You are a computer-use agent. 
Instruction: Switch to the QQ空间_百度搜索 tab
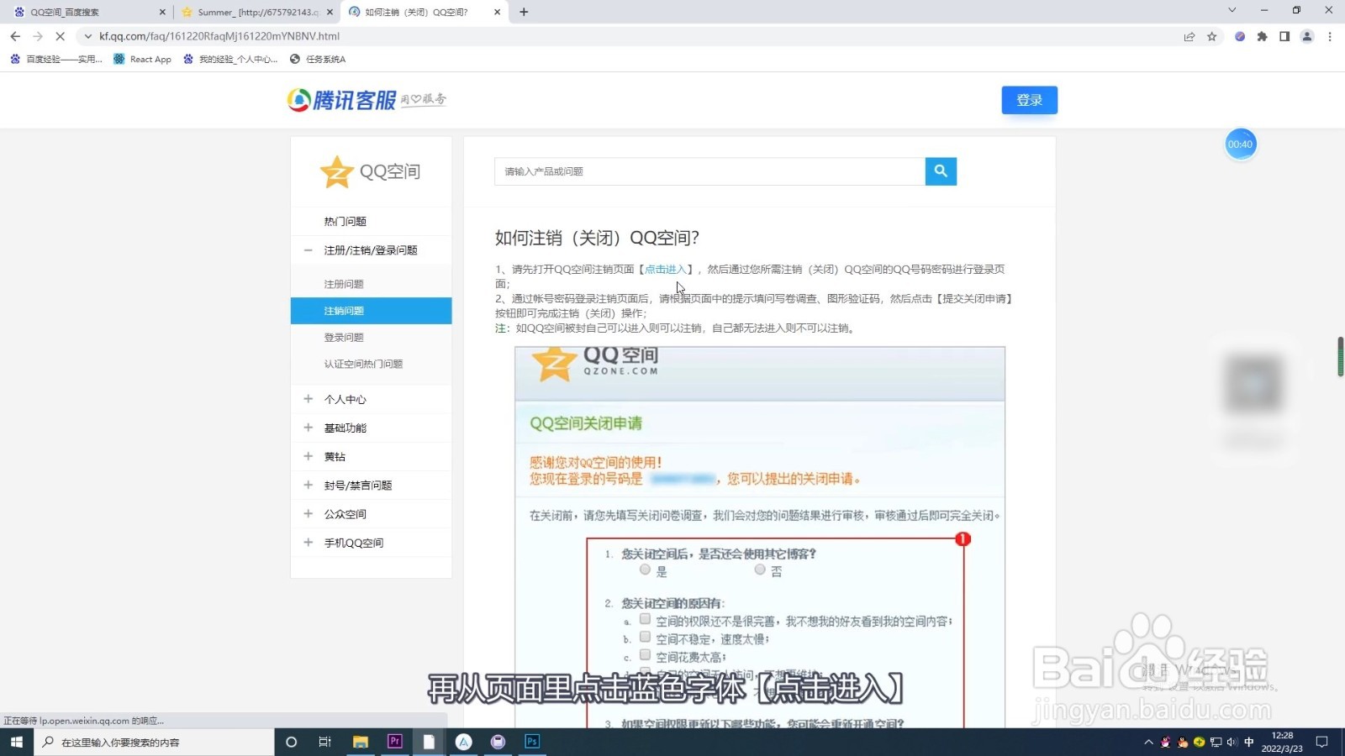(90, 12)
